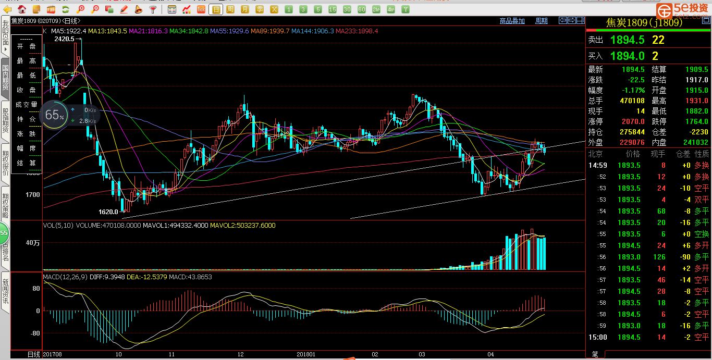Screen dimensions: 712x360
Task: Click the yellow back arrow icon
Action: tap(7, 9)
